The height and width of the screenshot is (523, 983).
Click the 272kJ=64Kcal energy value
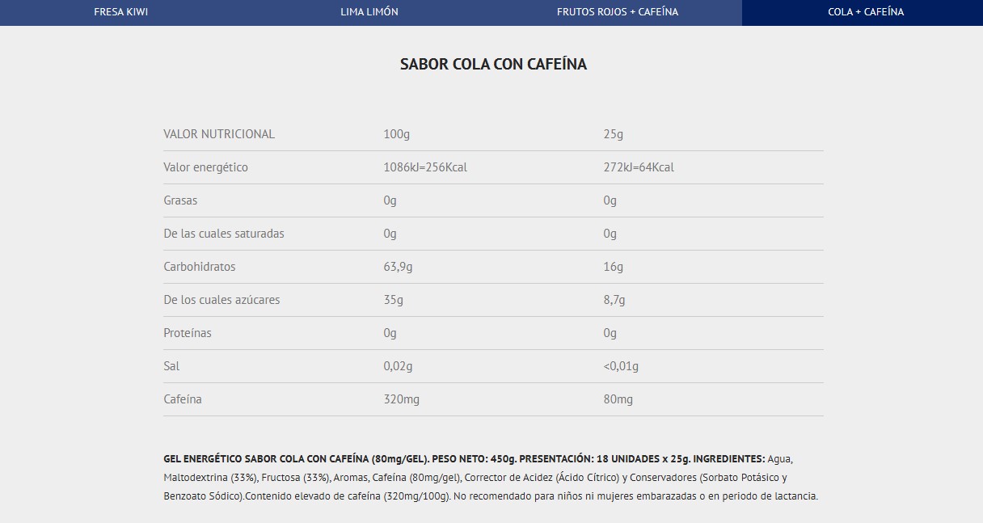638,167
